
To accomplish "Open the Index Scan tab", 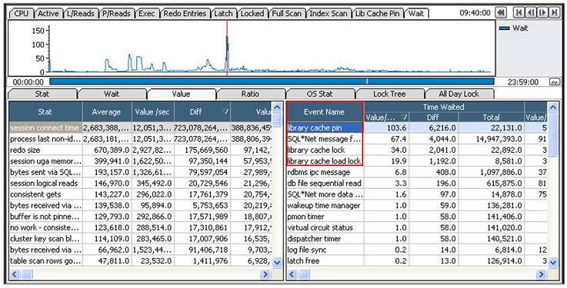I will click(x=329, y=14).
